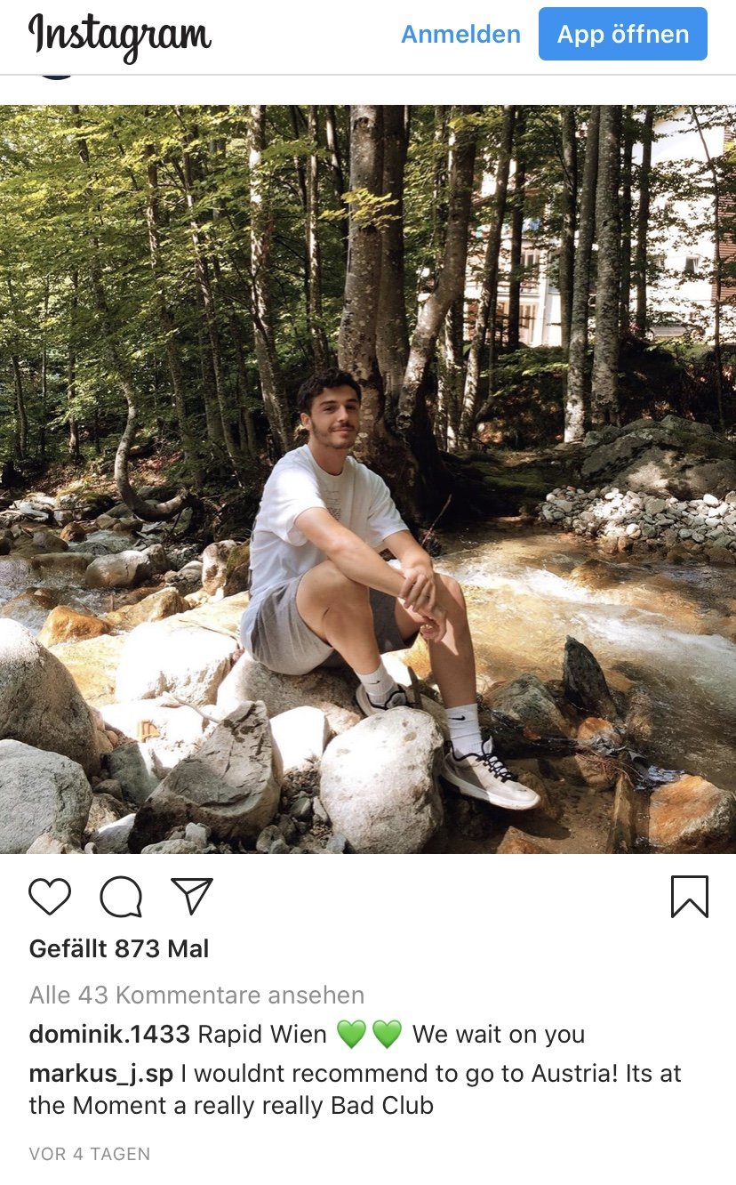The image size is (736, 1185).
Task: Share the post using paper plane icon
Action: (192, 896)
